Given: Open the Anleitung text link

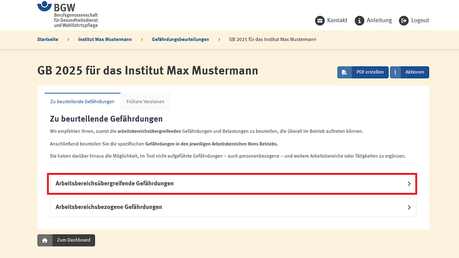Looking at the screenshot, I should (380, 20).
